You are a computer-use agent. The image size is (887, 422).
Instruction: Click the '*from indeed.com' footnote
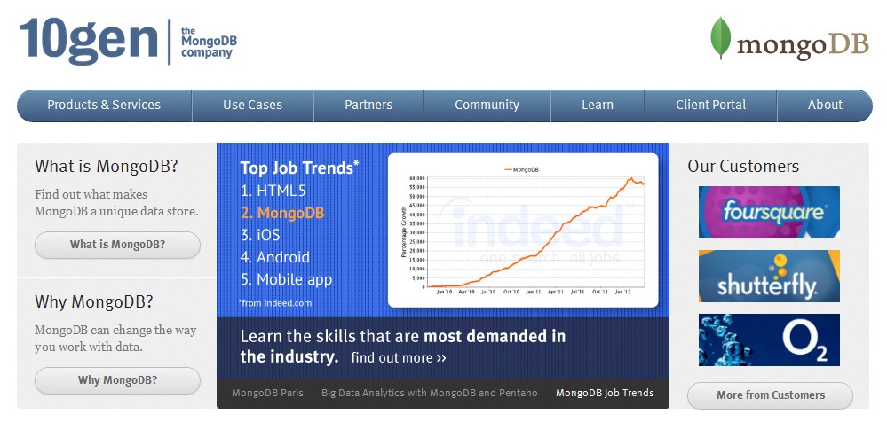tap(275, 303)
